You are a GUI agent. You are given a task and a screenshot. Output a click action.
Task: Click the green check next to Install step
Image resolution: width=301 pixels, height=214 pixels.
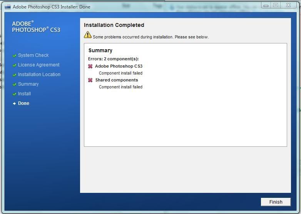click(x=14, y=94)
